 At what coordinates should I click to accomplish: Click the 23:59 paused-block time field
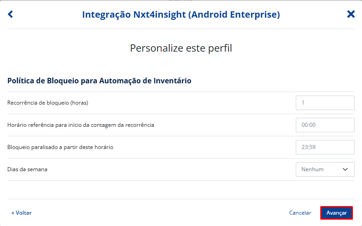coord(325,147)
